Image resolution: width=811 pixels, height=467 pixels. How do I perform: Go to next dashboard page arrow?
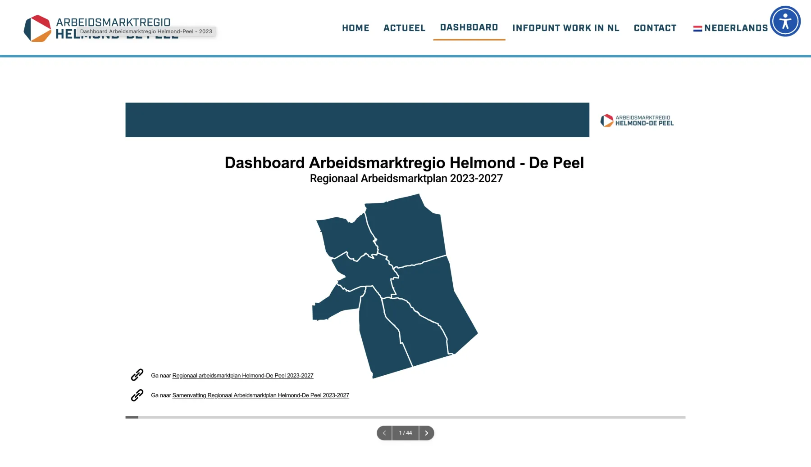pyautogui.click(x=426, y=433)
